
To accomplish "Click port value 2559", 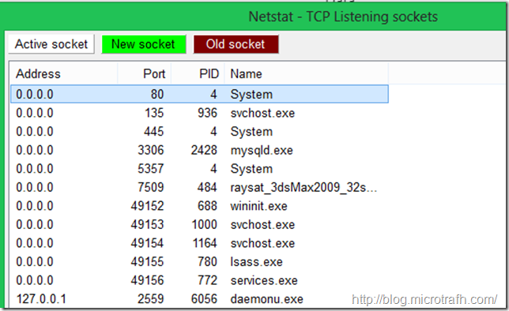I will (x=151, y=299).
